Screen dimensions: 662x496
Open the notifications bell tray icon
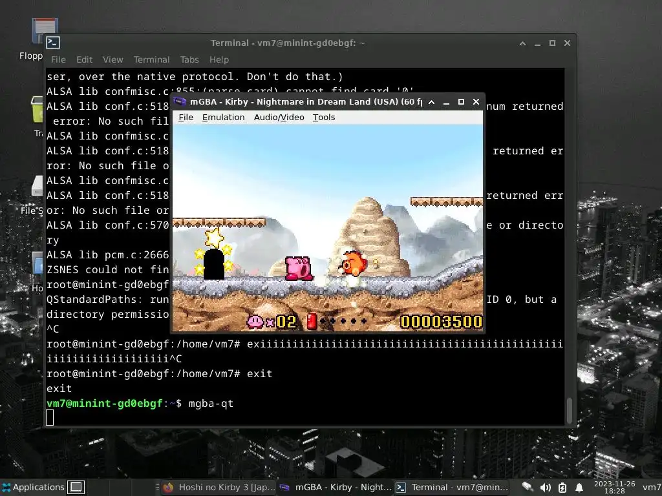[x=579, y=488]
